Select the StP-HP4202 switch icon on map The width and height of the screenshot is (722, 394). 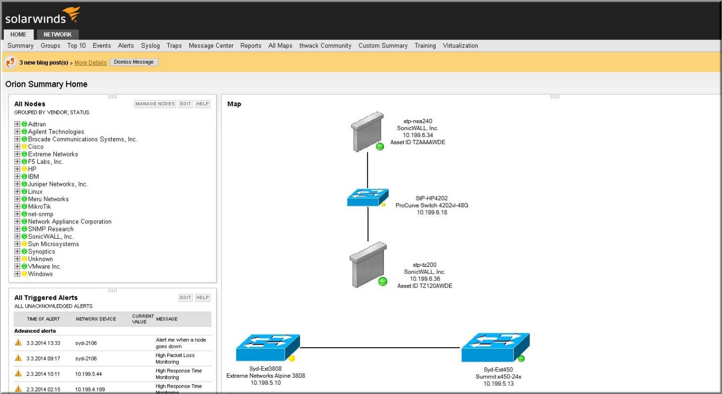point(367,198)
